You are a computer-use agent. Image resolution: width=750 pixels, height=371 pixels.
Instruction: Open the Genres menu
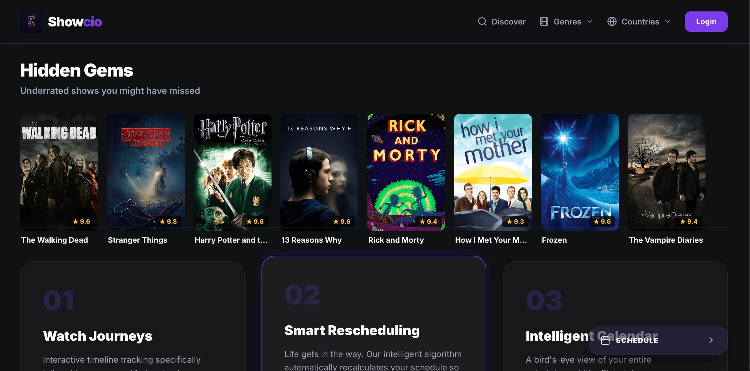566,21
